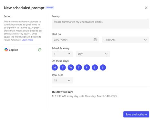Toggle Monday day circle
The image size is (153, 122).
55,68
